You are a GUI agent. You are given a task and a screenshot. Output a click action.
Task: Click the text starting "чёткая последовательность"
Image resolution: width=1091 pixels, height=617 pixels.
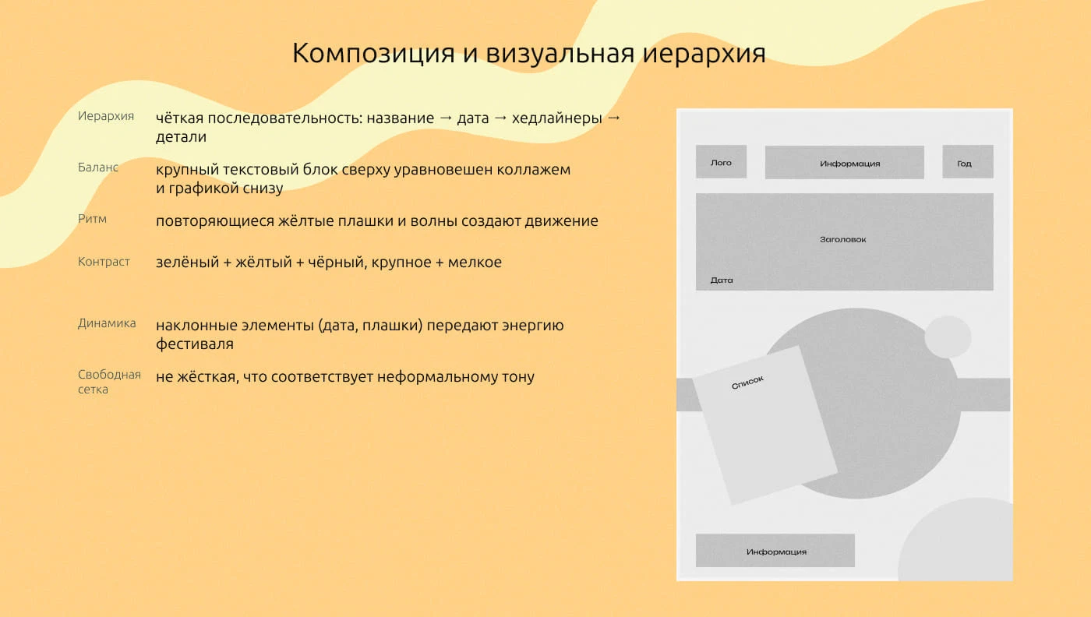389,128
